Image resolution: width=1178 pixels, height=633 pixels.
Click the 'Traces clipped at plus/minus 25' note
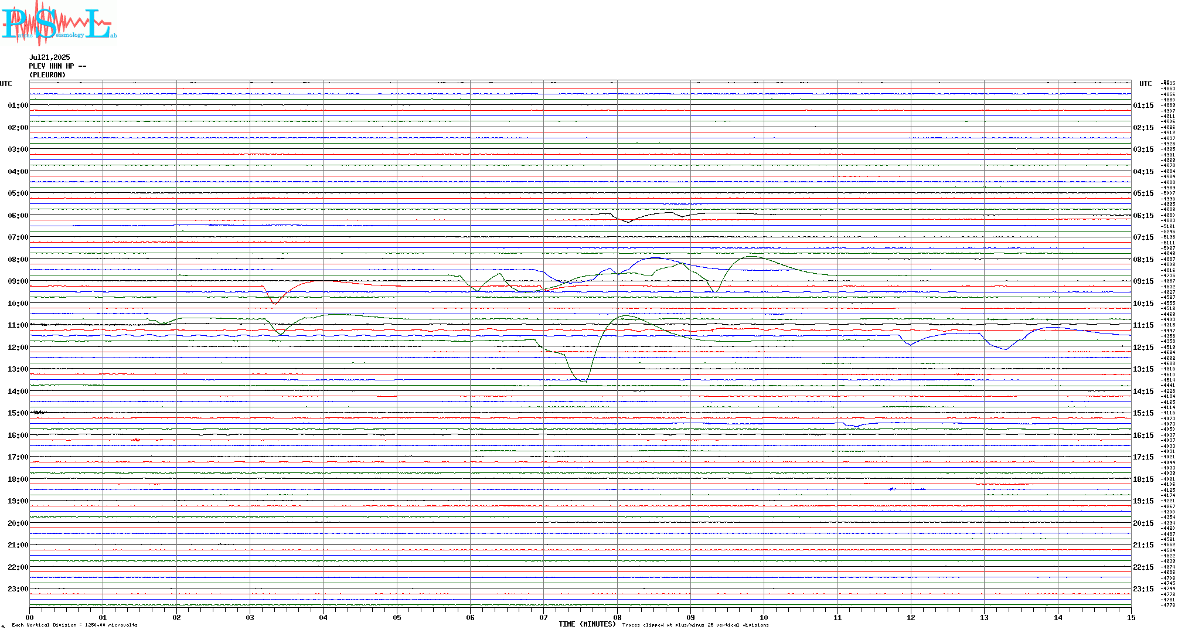695,625
